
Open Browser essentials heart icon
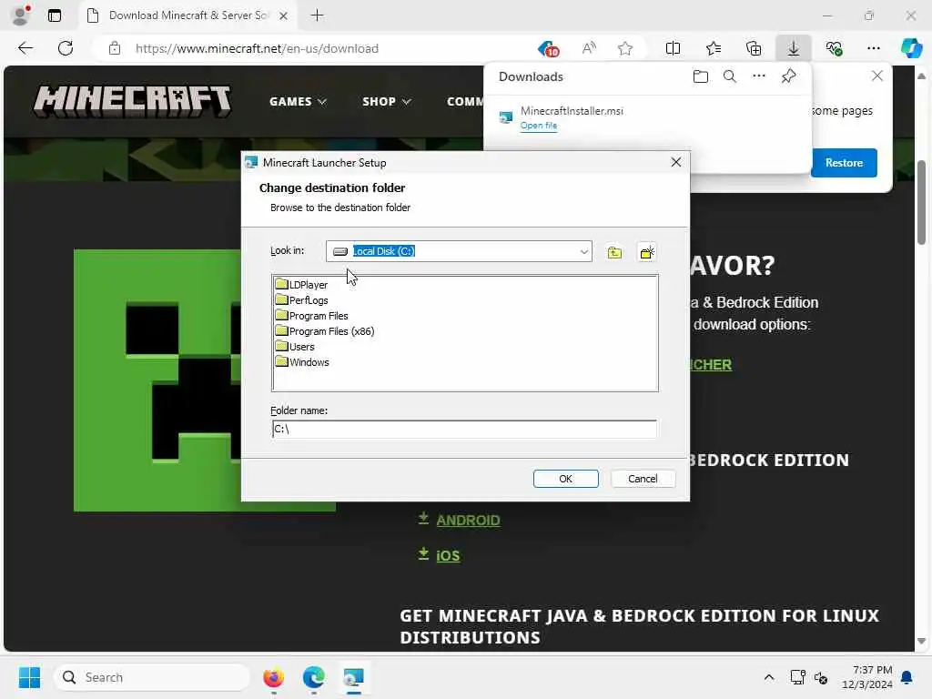point(834,48)
